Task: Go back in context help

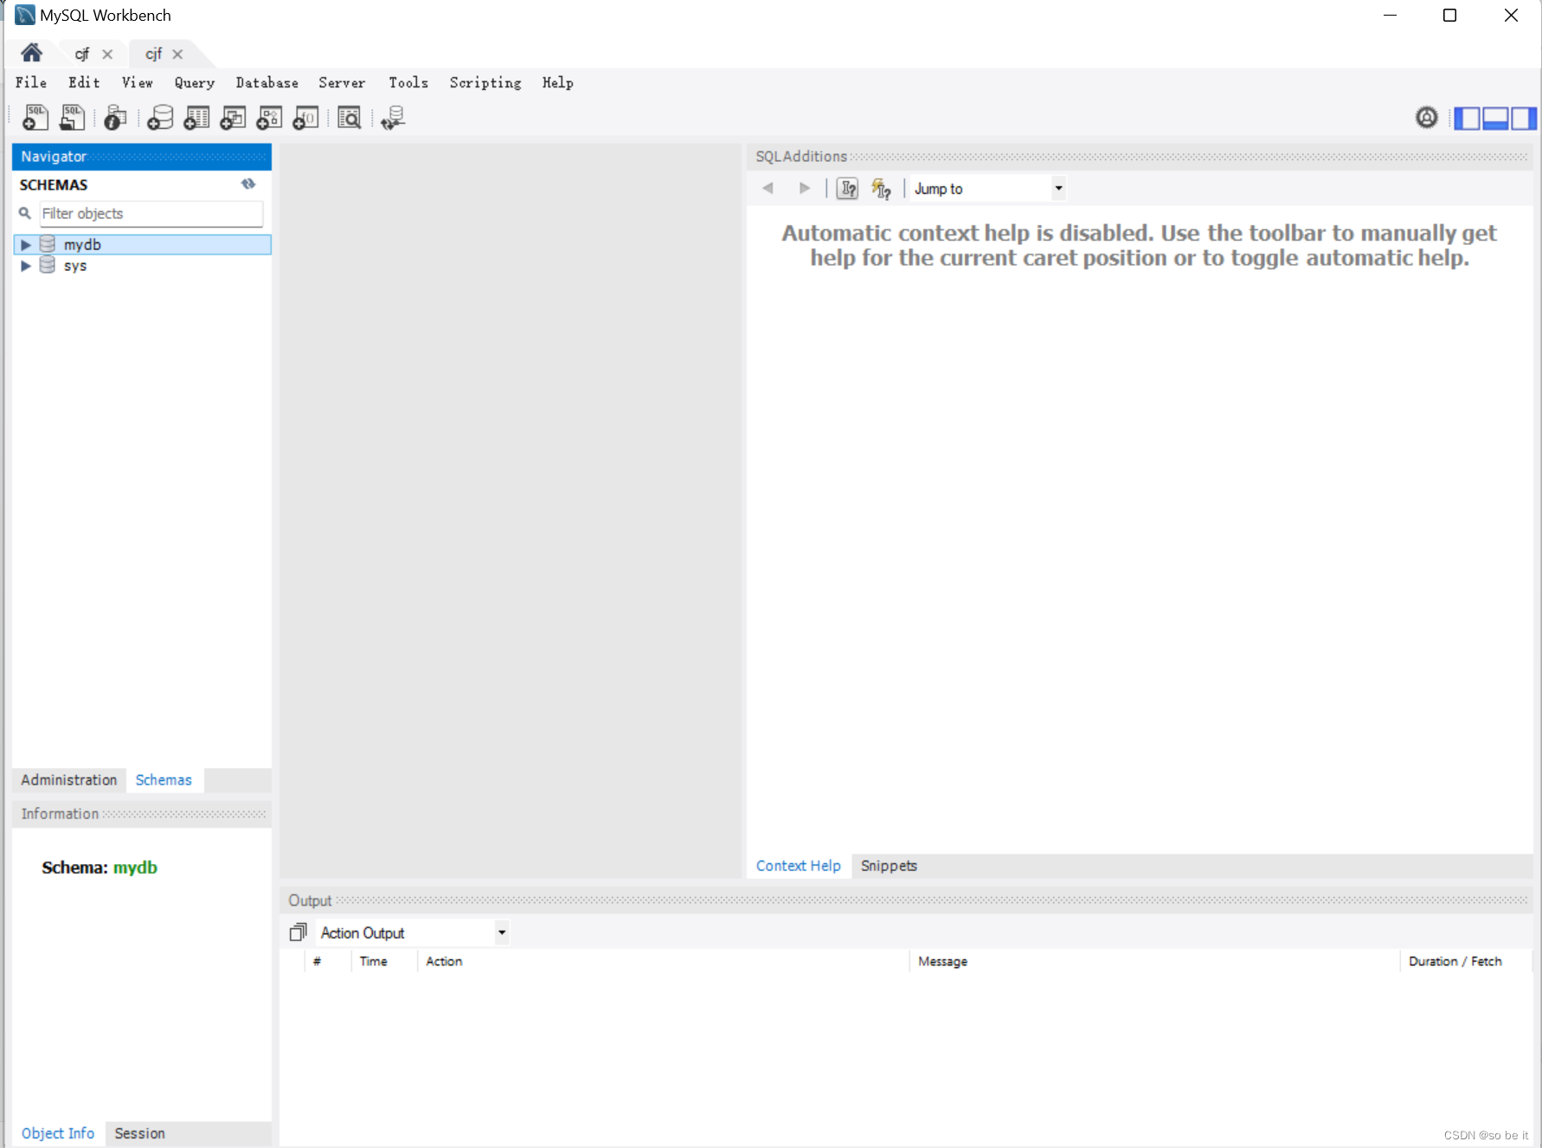Action: (768, 188)
